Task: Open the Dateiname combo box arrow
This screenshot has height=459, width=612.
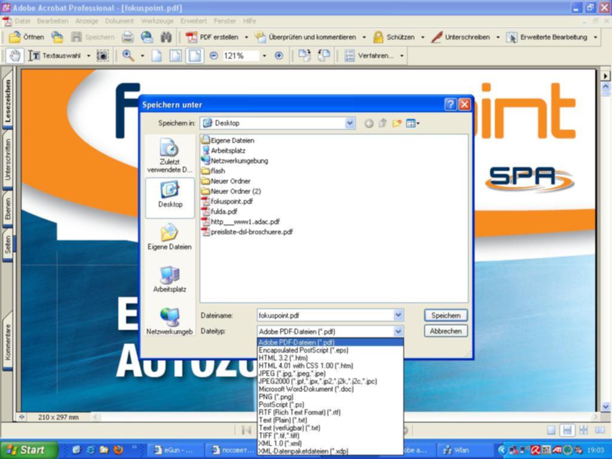Action: pos(398,315)
